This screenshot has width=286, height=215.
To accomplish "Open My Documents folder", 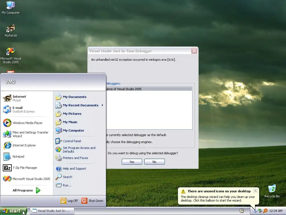I will point(80,97).
